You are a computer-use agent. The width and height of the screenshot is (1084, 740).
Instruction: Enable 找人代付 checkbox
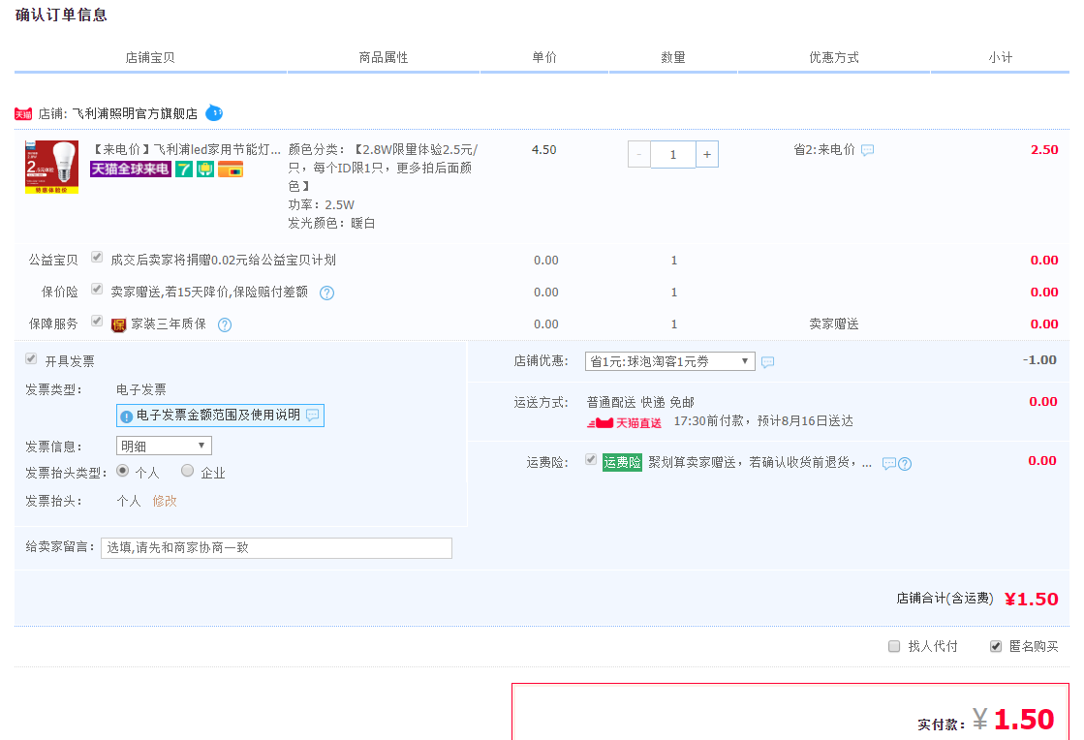tap(894, 647)
